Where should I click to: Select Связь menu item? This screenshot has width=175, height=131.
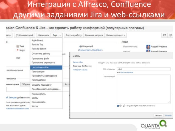46,98
